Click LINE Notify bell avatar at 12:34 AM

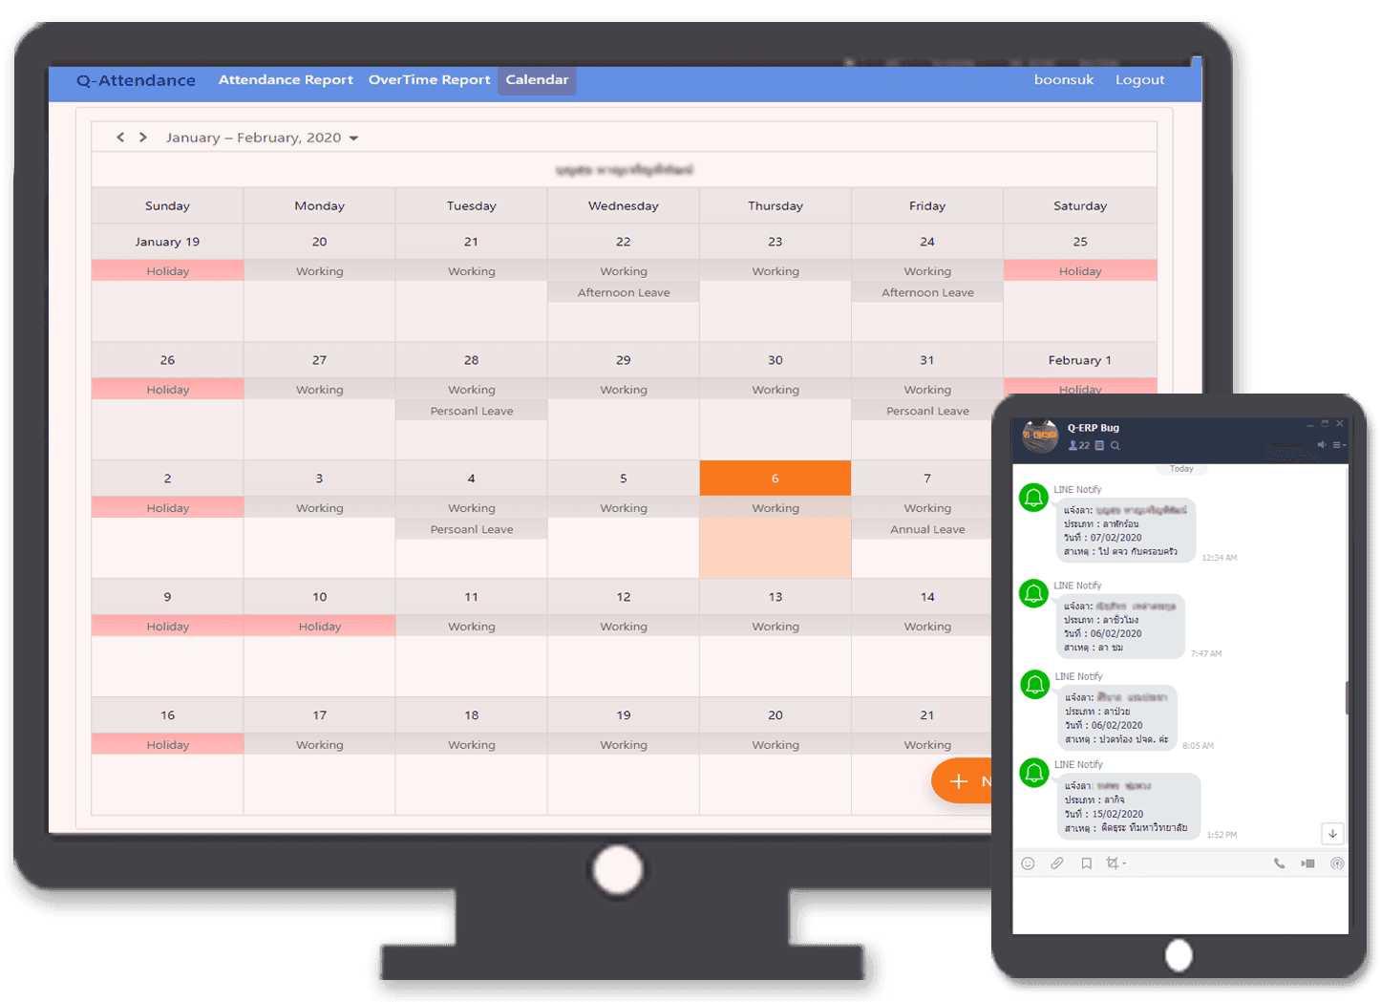[x=1034, y=498]
